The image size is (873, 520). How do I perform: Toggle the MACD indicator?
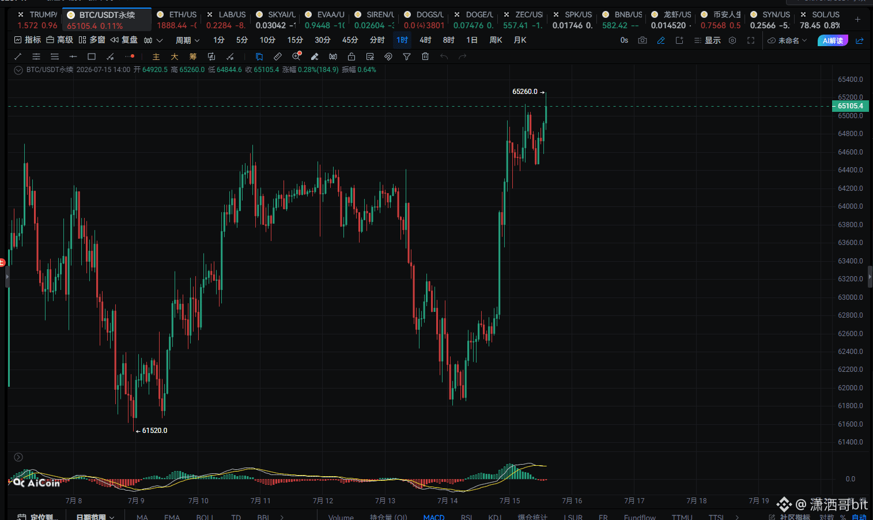(434, 517)
